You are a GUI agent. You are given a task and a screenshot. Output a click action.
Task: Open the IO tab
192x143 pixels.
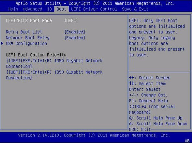(x=50, y=9)
